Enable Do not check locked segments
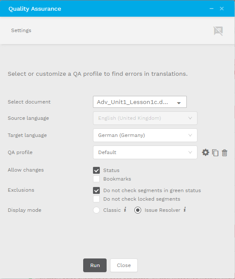 point(96,199)
